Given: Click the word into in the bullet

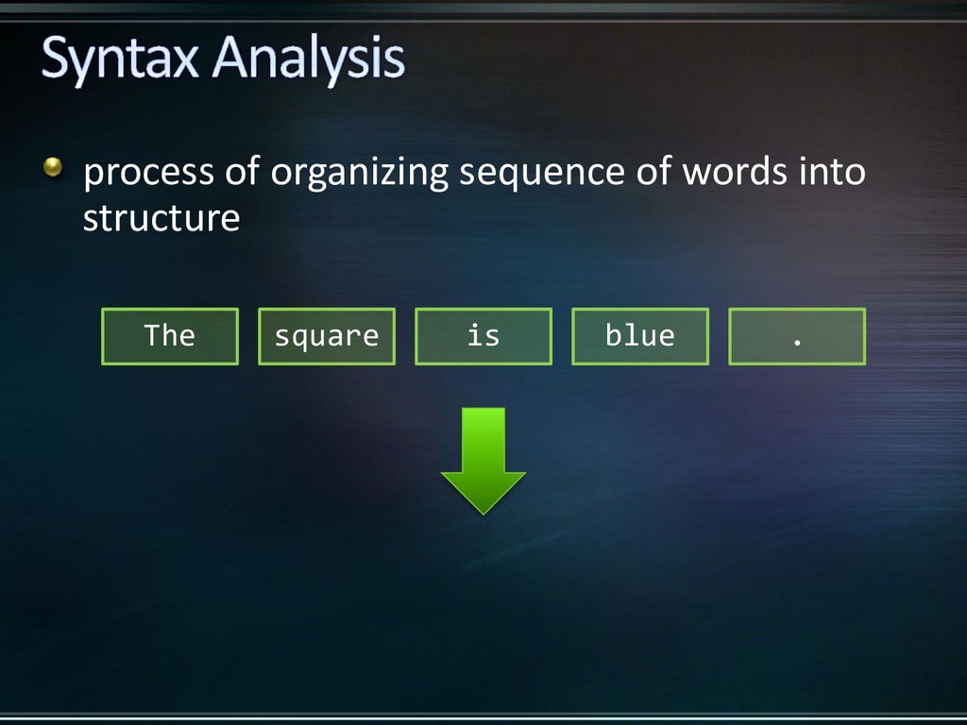Looking at the screenshot, I should tap(832, 172).
